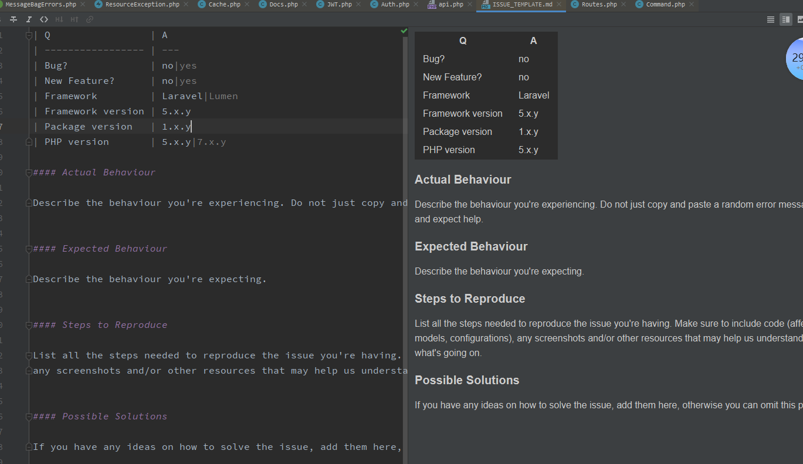
Task: Click the strikethrough formatting icon
Action: coord(13,19)
